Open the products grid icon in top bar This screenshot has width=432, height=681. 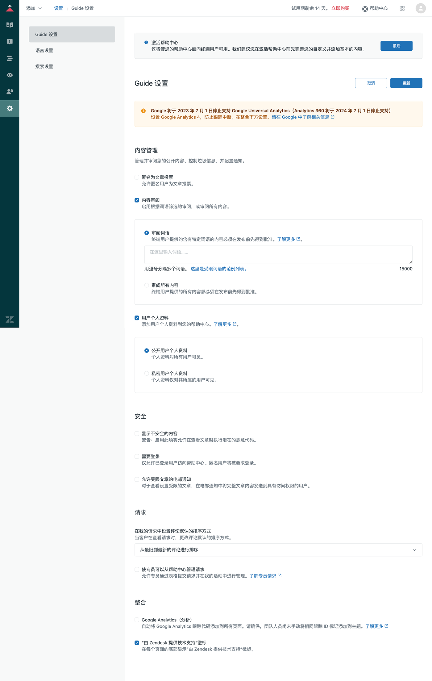402,8
